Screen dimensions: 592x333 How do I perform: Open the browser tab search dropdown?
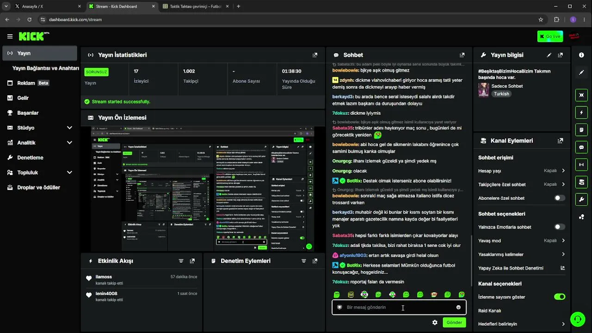[6, 6]
